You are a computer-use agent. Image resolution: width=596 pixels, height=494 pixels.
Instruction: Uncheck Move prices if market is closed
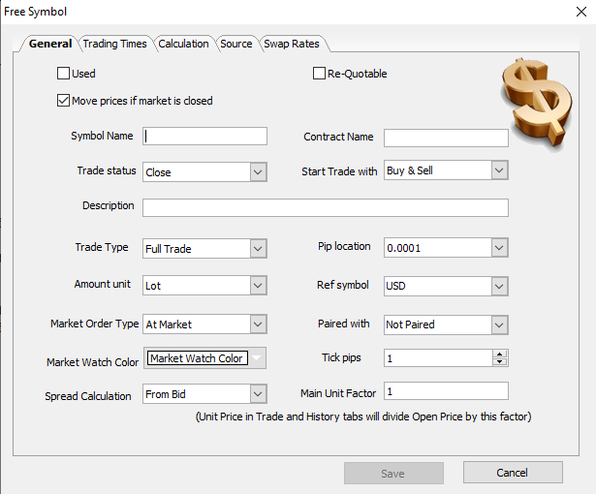tap(63, 101)
